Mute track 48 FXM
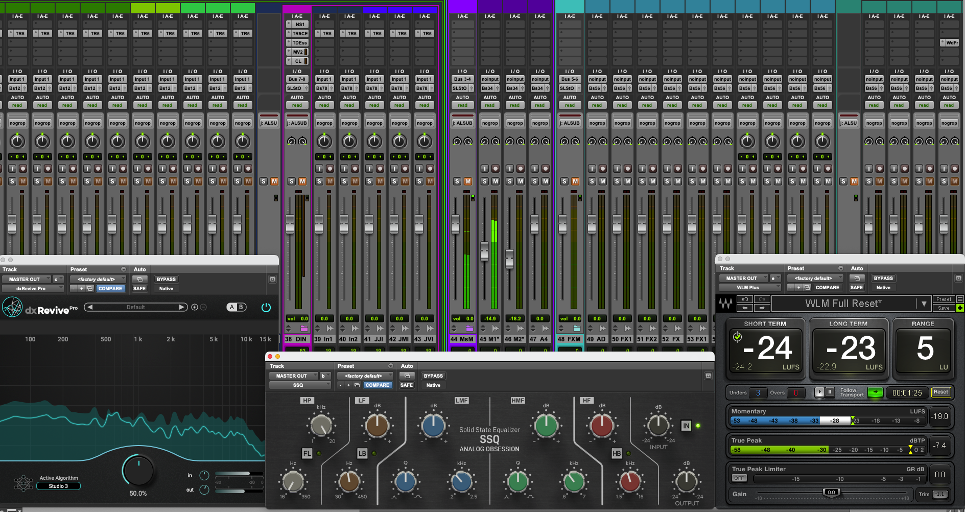The height and width of the screenshot is (512, 965). pyautogui.click(x=575, y=181)
